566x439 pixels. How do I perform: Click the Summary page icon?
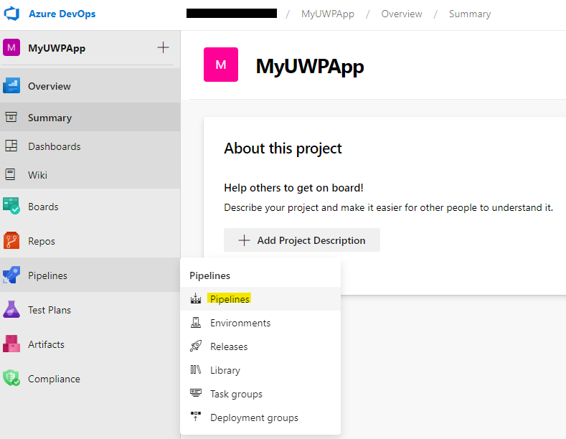(x=11, y=118)
